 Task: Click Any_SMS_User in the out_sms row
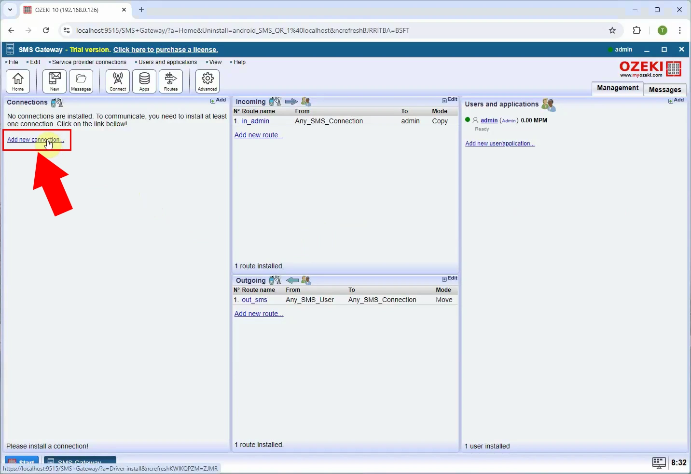[310, 300]
